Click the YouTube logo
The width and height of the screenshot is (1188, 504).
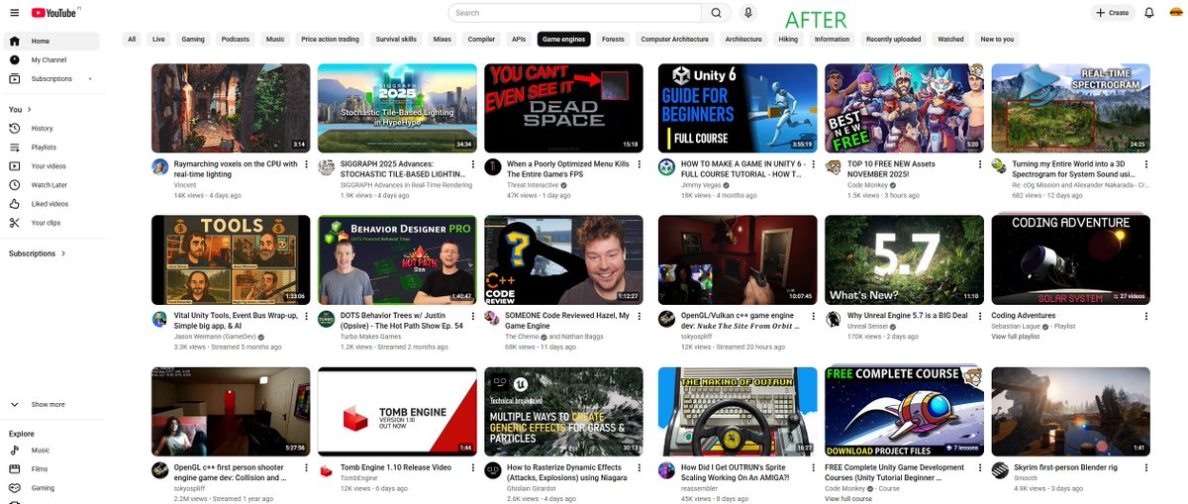pyautogui.click(x=52, y=13)
